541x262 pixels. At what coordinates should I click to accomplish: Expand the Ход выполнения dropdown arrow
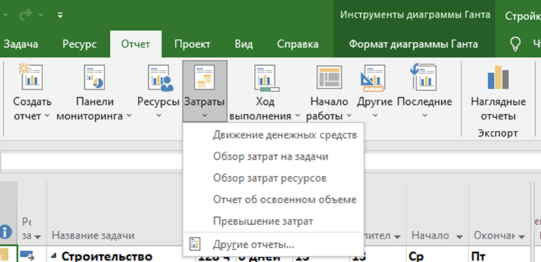pos(298,116)
